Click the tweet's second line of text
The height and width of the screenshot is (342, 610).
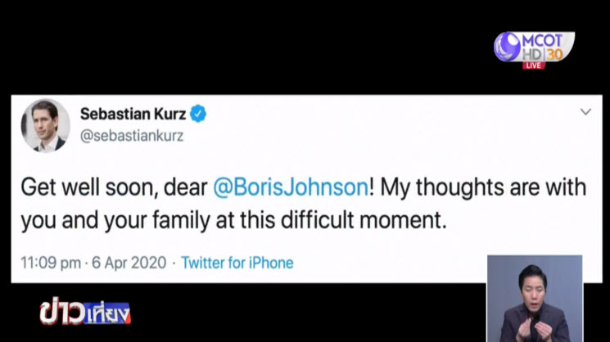pos(233,221)
